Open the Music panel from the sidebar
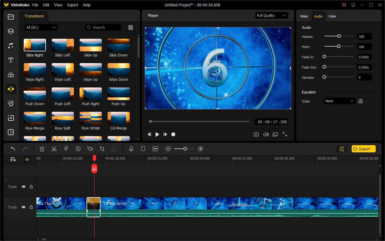The height and width of the screenshot is (241, 385). point(11,45)
